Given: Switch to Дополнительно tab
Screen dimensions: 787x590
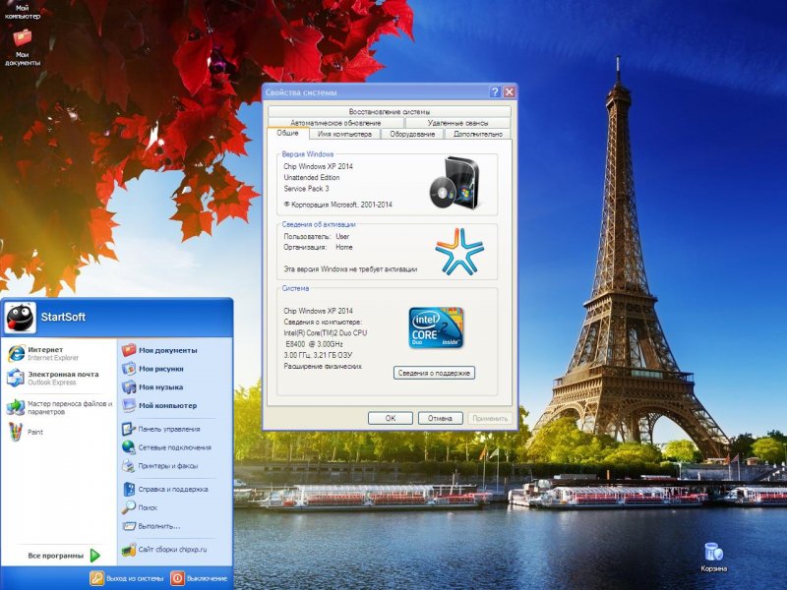Looking at the screenshot, I should (478, 134).
